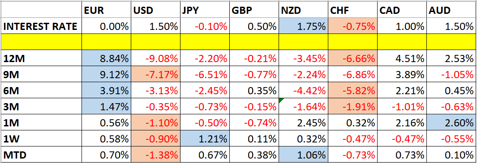Select the JPY 1W cell 1.21%
Image resolution: width=477 pixels, height=163 pixels.
(x=205, y=138)
